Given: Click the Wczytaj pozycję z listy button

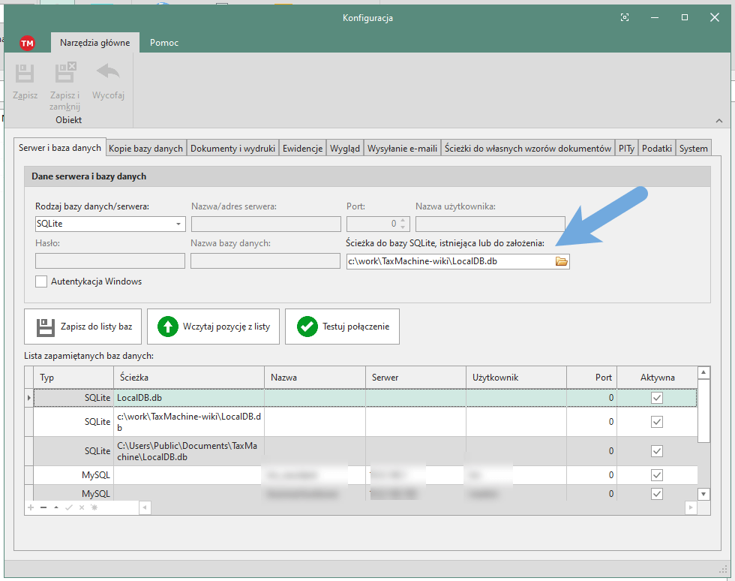Looking at the screenshot, I should pyautogui.click(x=213, y=327).
